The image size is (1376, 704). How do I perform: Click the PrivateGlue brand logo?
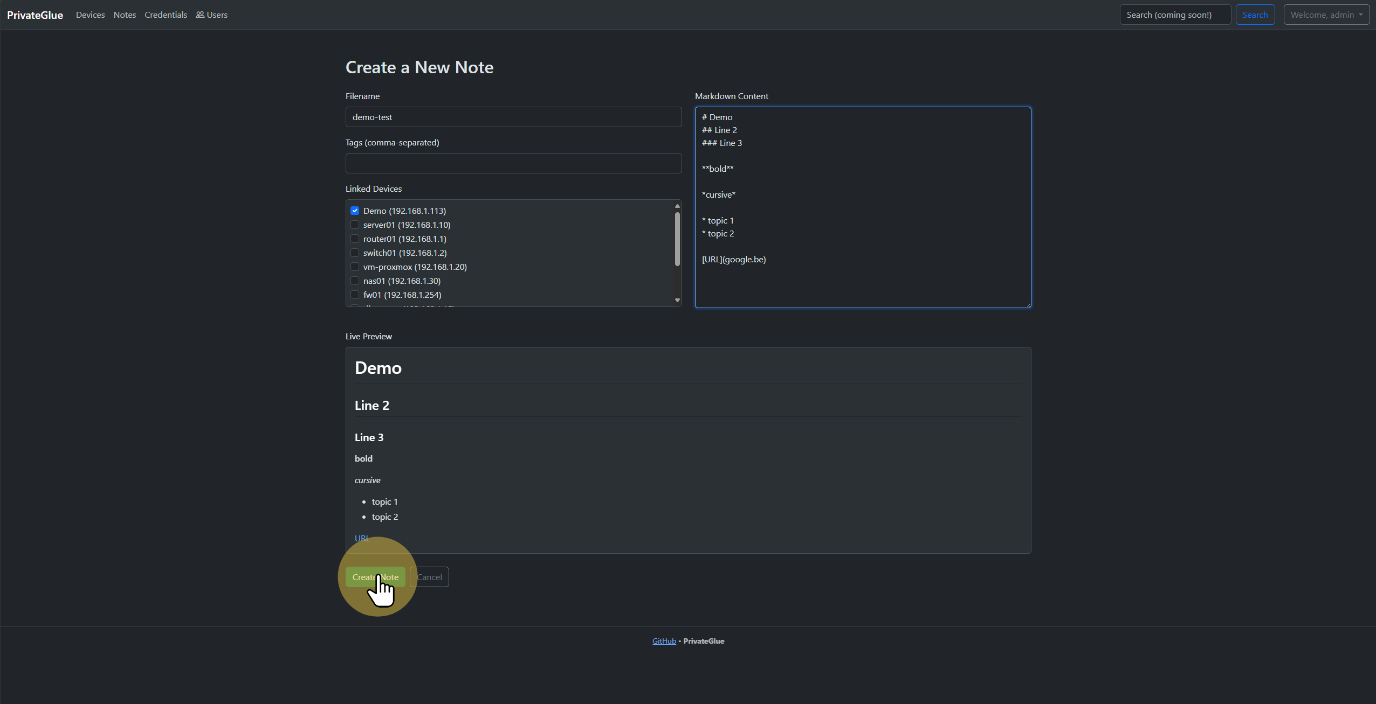click(35, 15)
